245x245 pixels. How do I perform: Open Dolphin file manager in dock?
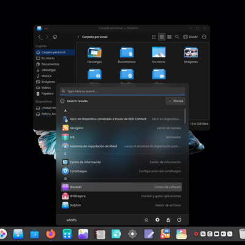[18, 234]
